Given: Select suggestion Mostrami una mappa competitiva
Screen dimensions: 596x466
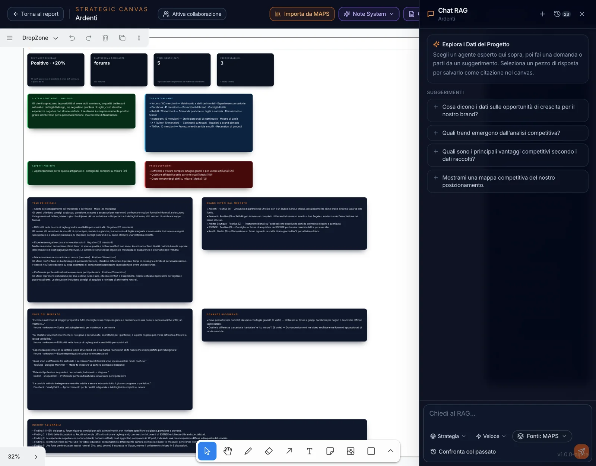Looking at the screenshot, I should tap(507, 181).
